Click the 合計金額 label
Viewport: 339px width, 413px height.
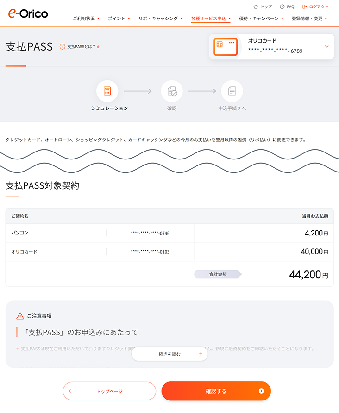pos(218,274)
